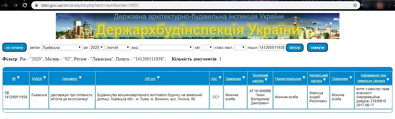Viewport: 395px width, 119px height.
Task: Click the Фільтр summary line
Action: click(x=84, y=59)
